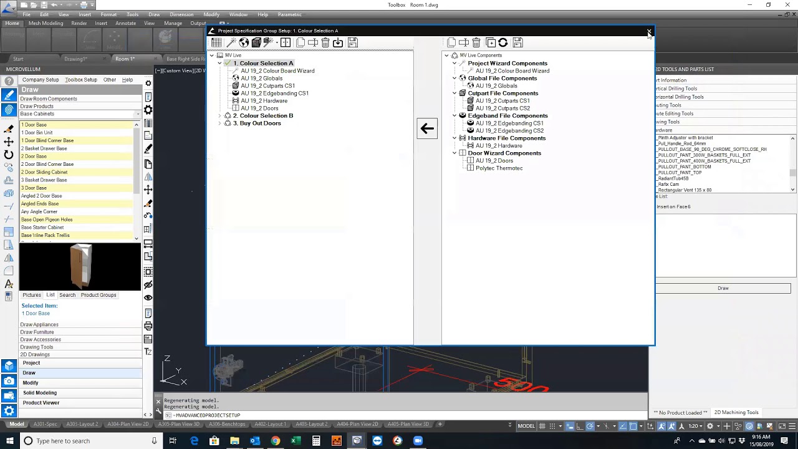This screenshot has height=449, width=798.
Task: Switch to 2D Machining Tools tab
Action: pyautogui.click(x=736, y=412)
